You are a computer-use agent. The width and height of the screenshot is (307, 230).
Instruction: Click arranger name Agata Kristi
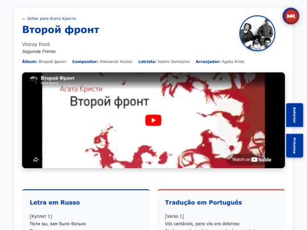coord(233,62)
